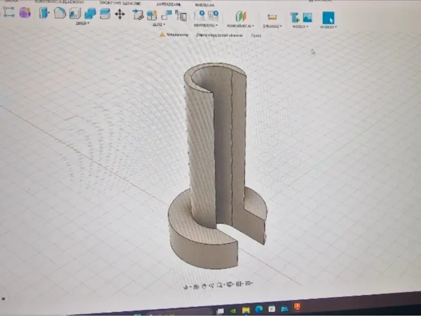Open the KONSTRUKCJA dropdown

[x=240, y=26]
